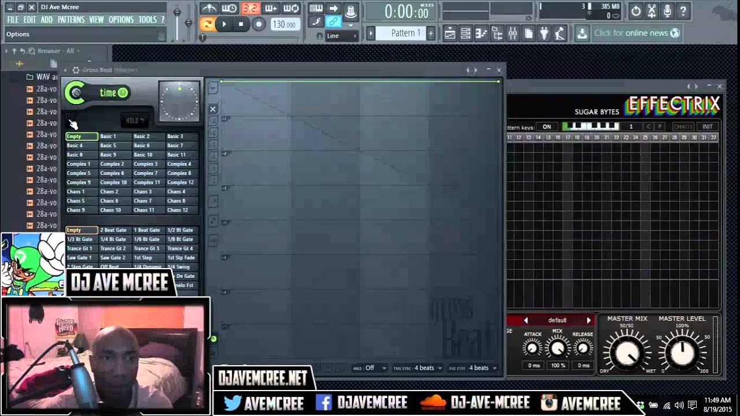
Task: Expand arrow below multilink knob
Action: click(350, 25)
